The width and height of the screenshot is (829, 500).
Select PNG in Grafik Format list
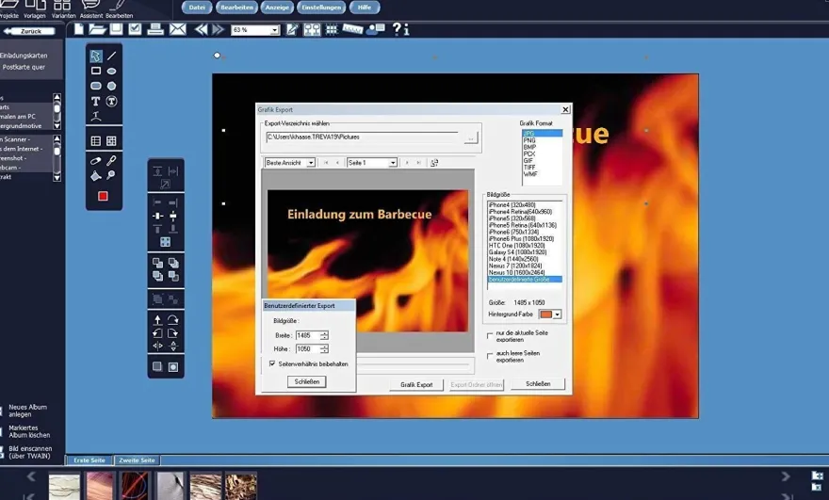[529, 140]
